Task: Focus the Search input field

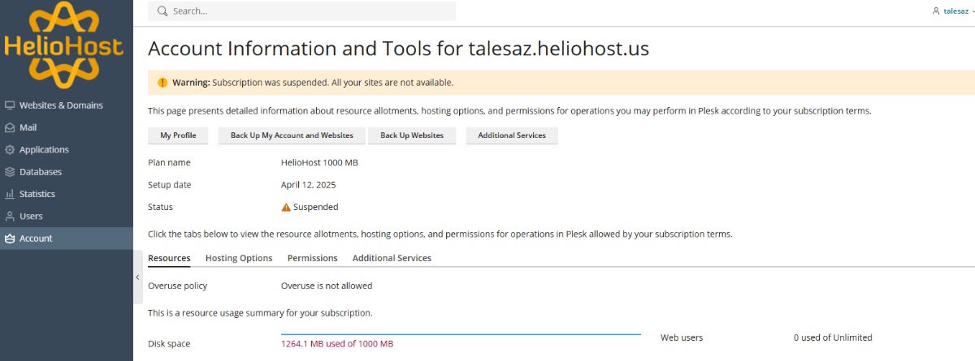Action: [x=309, y=11]
